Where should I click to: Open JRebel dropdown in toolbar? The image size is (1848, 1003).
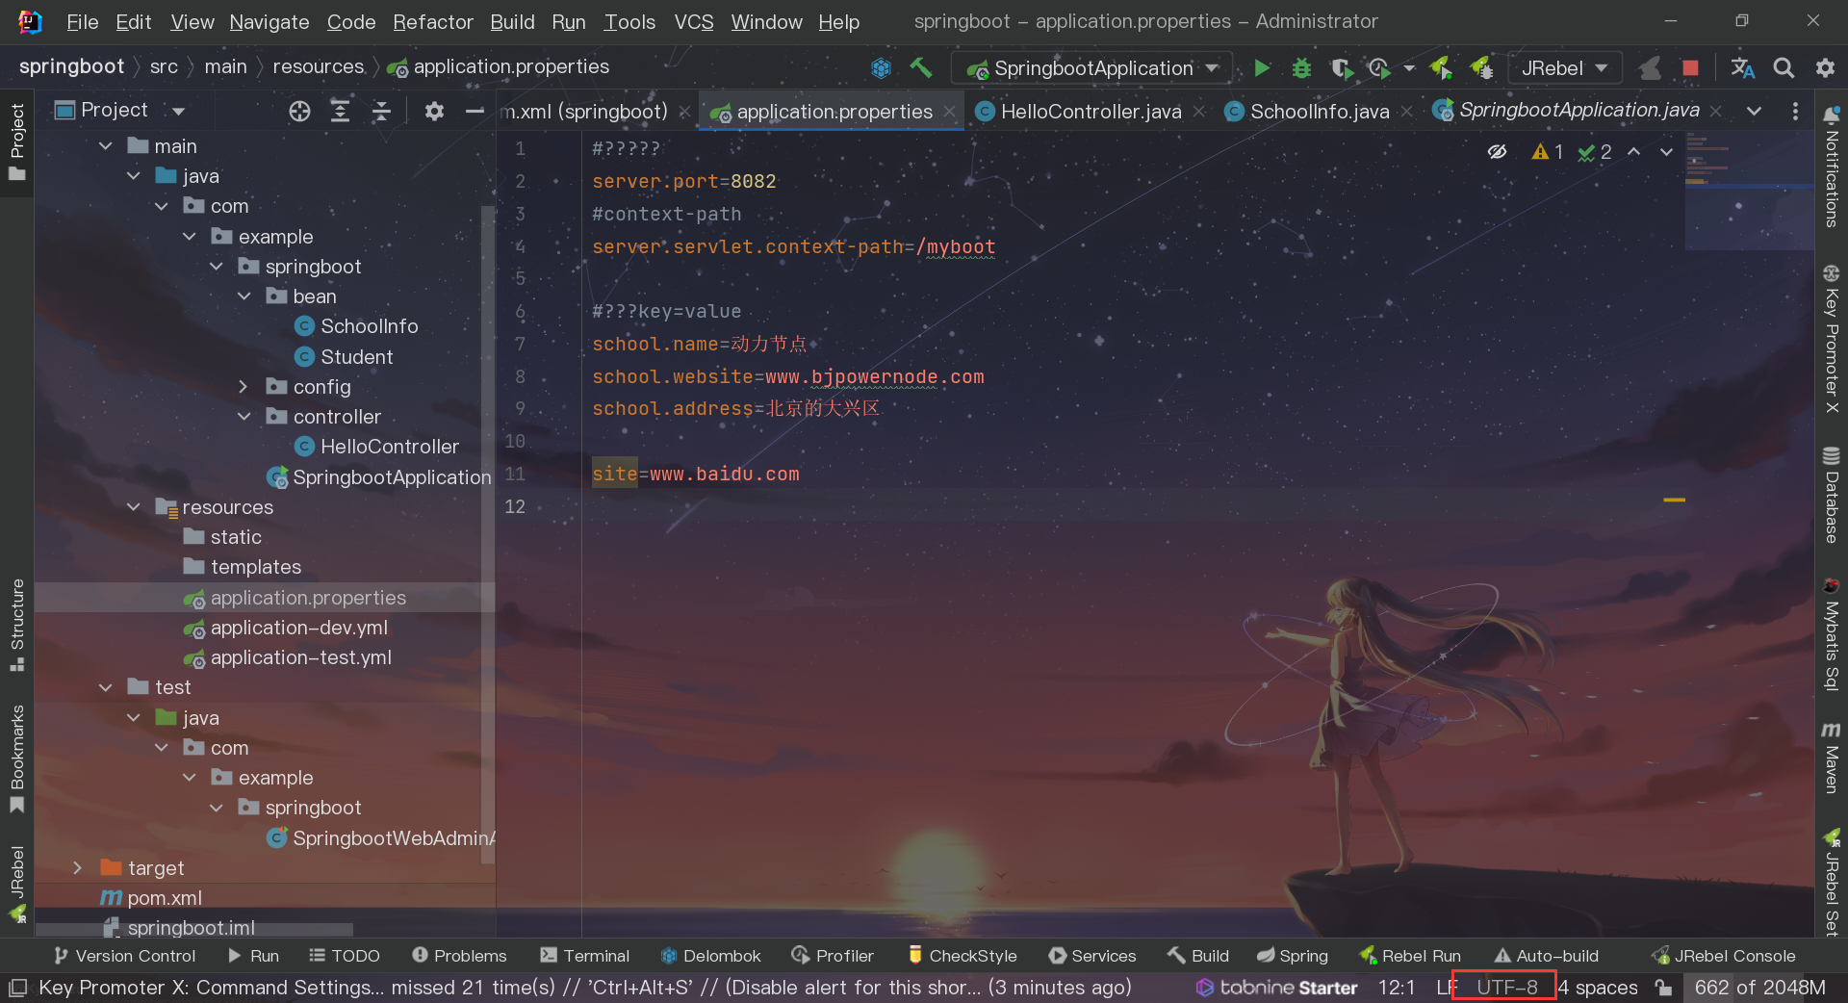click(x=1564, y=68)
